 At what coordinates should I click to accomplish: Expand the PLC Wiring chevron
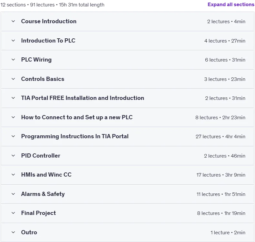coord(13,60)
